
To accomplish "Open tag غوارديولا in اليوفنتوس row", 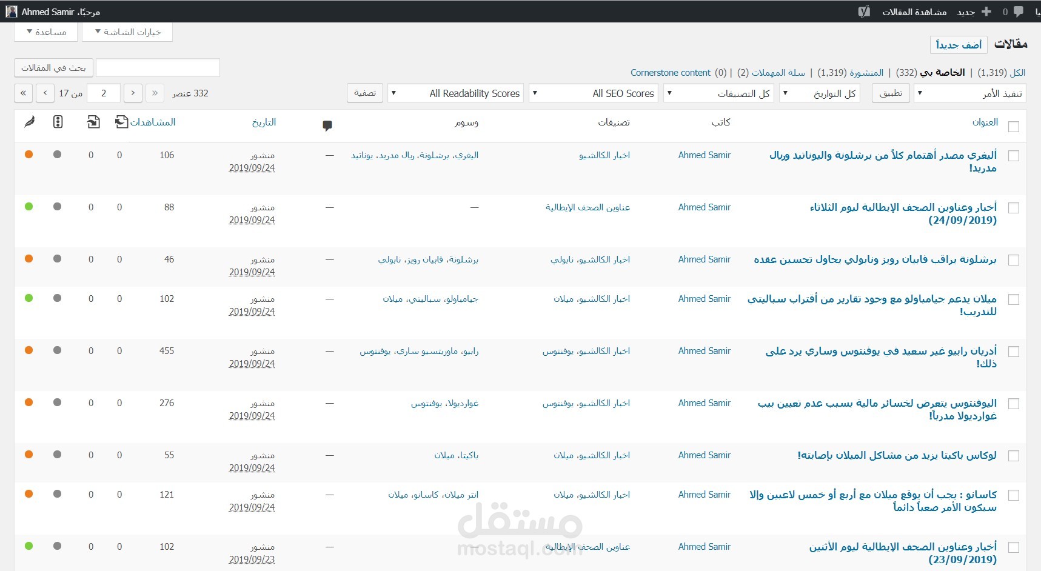I will pos(462,403).
